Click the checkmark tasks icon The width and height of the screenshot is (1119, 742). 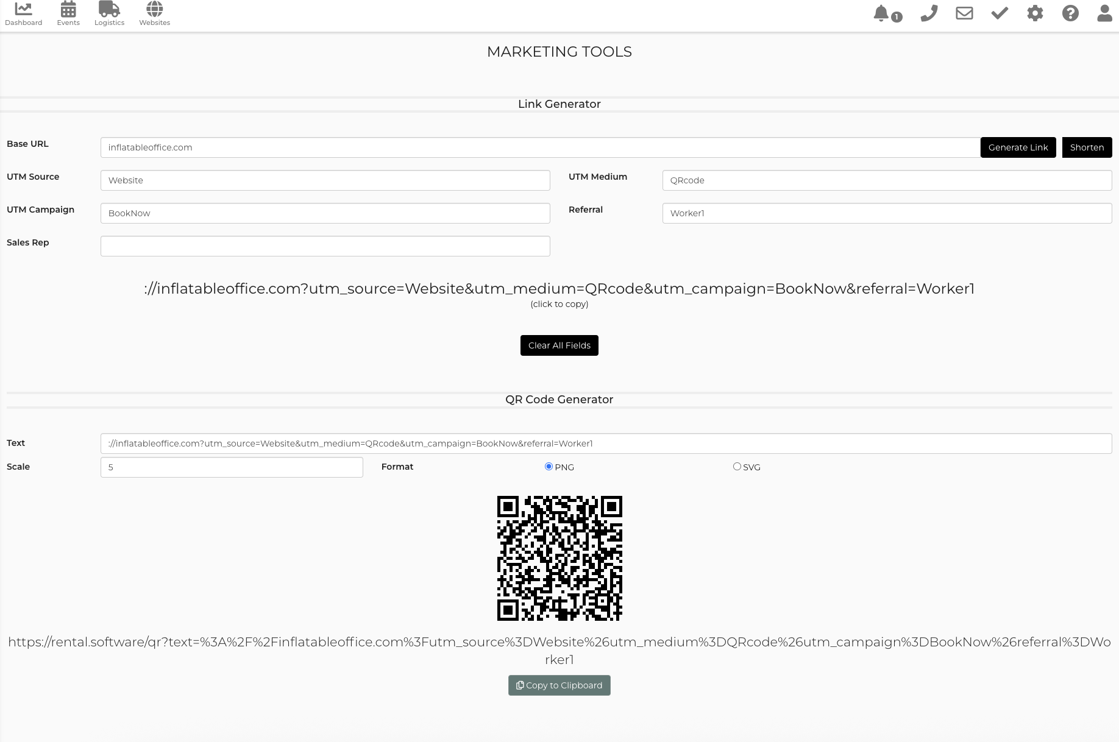pyautogui.click(x=1000, y=13)
